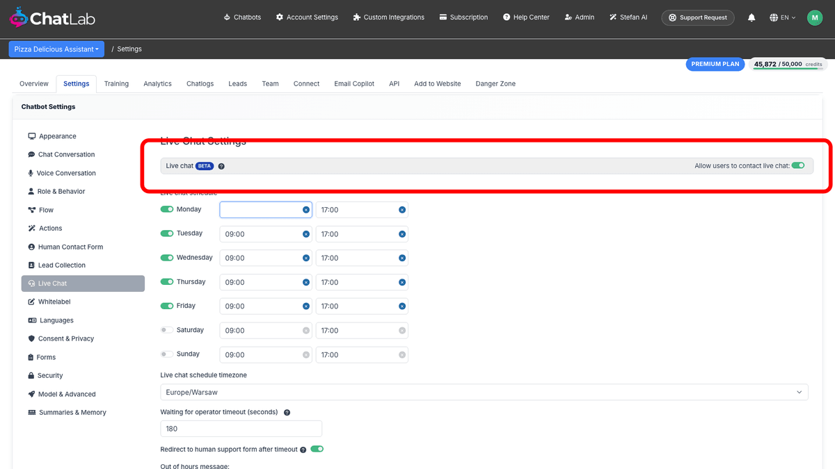Switch to Analytics tab
Screen dimensions: 835x469
point(157,83)
